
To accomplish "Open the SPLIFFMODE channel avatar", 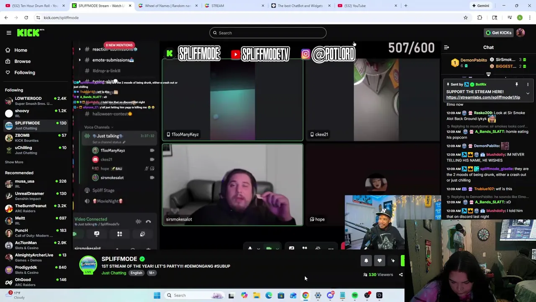I will coord(88,265).
